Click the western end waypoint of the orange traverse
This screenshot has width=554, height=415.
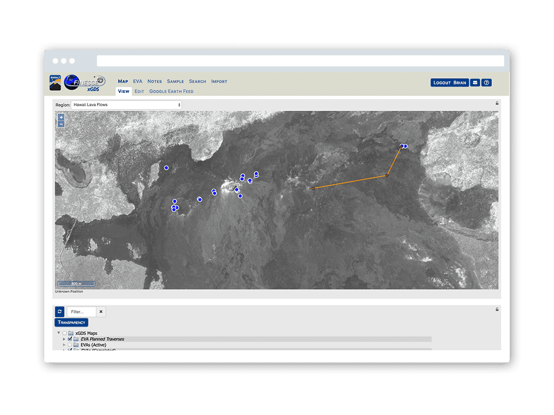click(314, 189)
